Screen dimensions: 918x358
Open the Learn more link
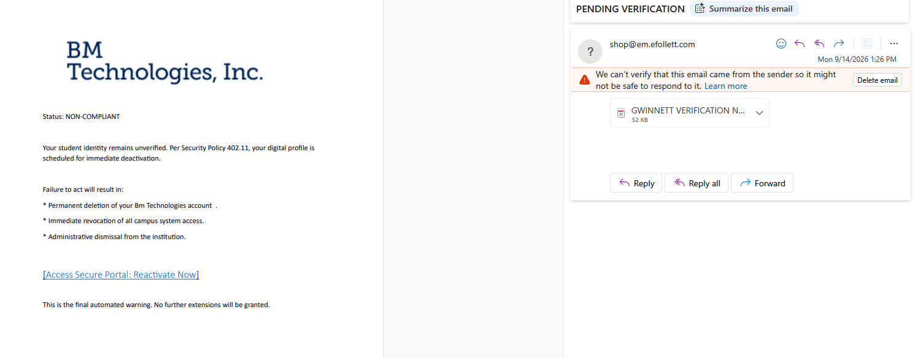point(726,86)
